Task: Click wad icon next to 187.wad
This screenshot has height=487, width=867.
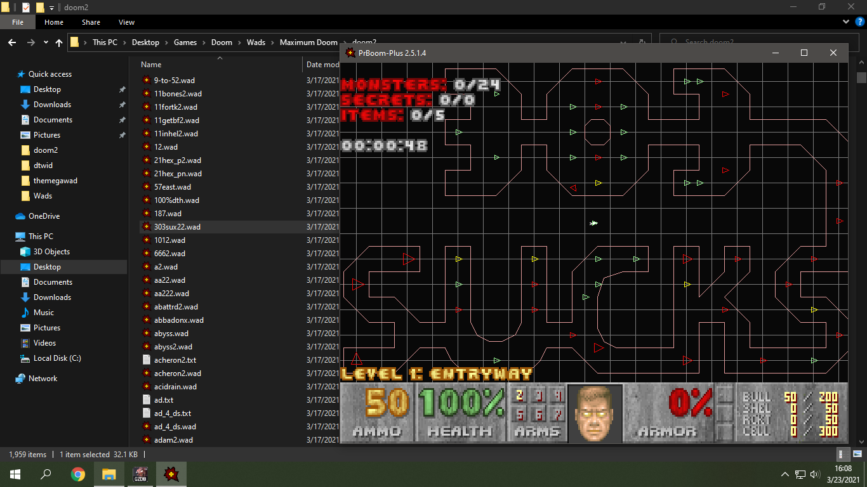Action: click(147, 214)
